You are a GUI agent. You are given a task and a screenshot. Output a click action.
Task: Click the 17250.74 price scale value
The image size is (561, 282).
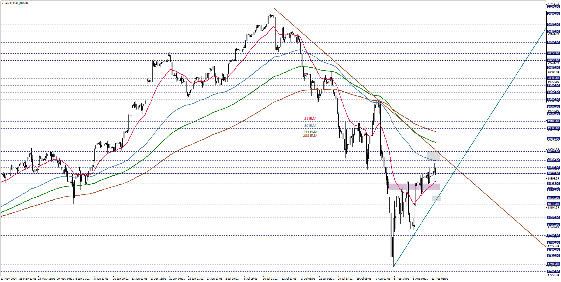click(553, 275)
